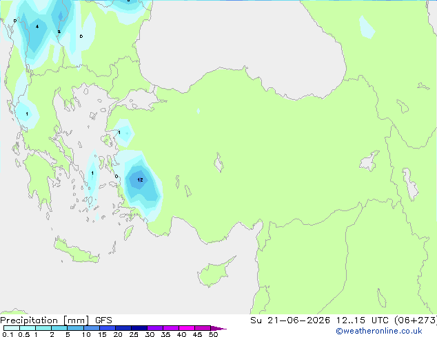437x337 pixels.
Task: Click the 12..15 UTC time label
Action: (x=363, y=320)
